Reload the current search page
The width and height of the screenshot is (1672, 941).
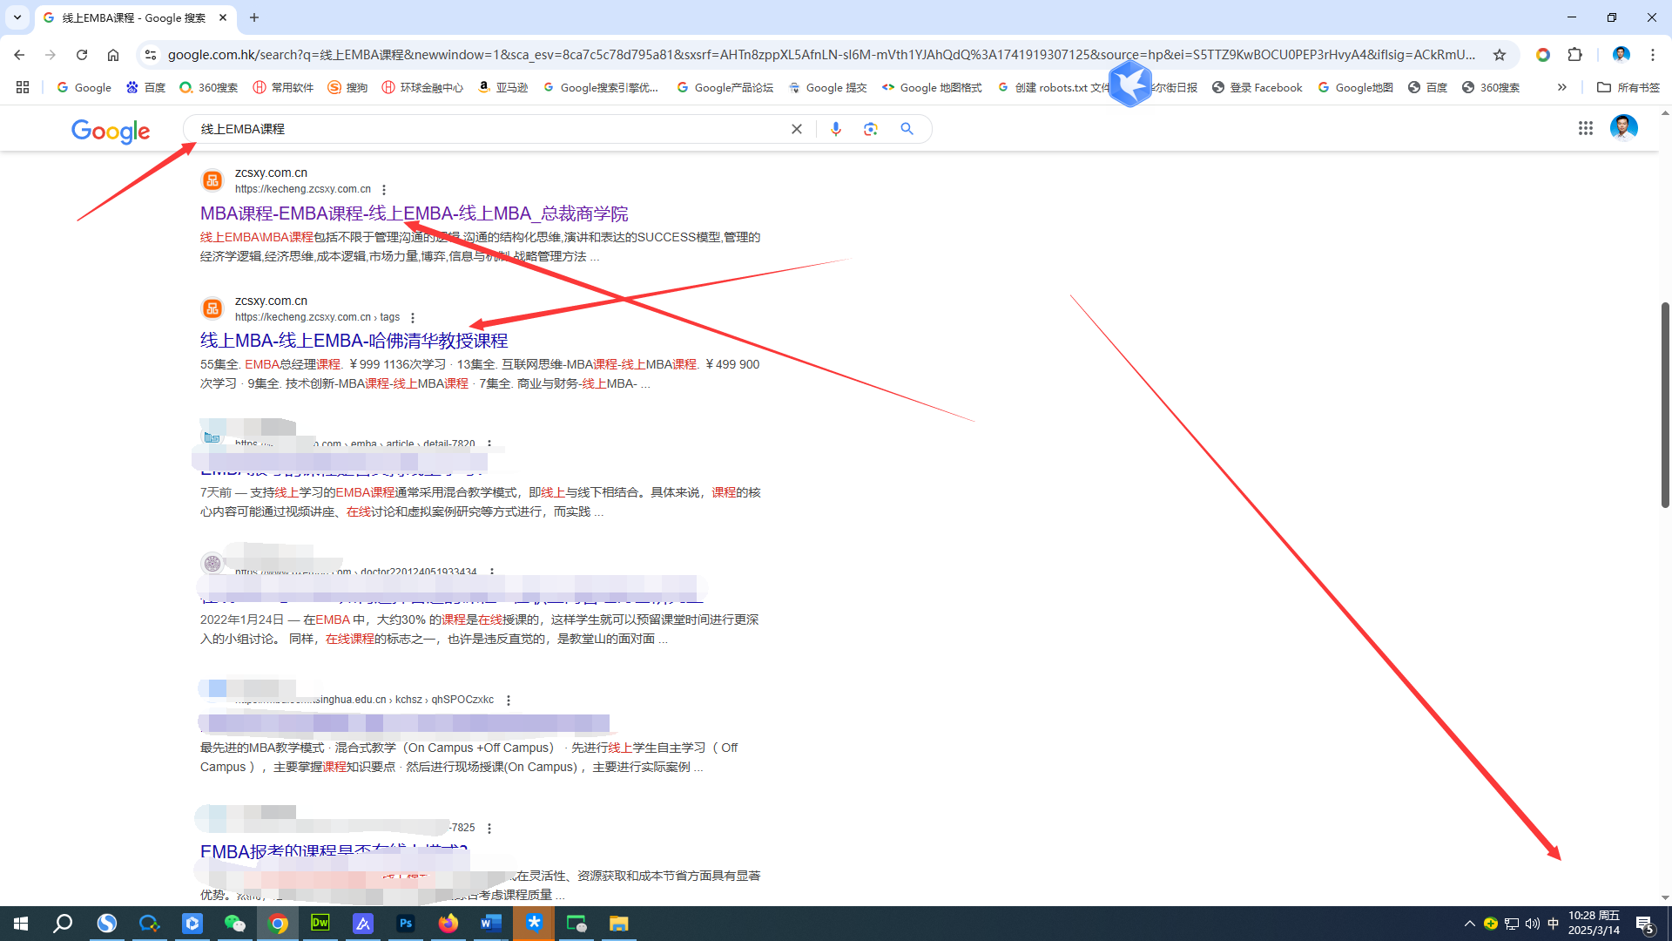[x=82, y=54]
